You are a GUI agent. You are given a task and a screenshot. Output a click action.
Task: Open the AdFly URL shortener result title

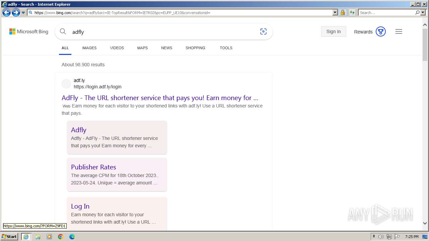point(160,98)
